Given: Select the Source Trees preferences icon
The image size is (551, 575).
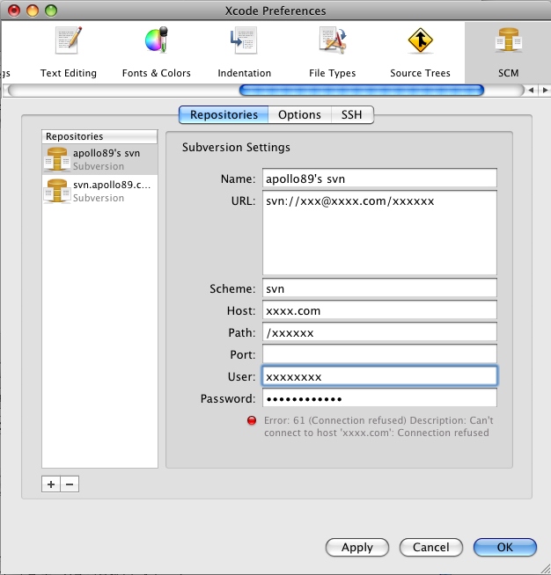Looking at the screenshot, I should point(420,51).
